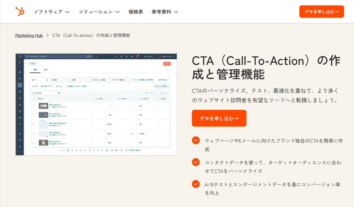The width and height of the screenshot is (354, 207).
Task: Click the orange 作成 button in the screenshot
Action: [x=167, y=64]
